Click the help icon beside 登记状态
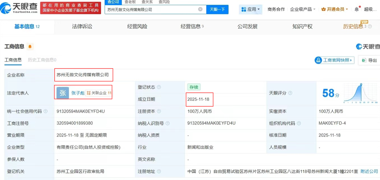Screen dimensions: 380x180 tap(159, 87)
